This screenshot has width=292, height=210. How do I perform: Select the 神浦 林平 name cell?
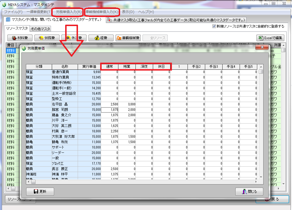point(65,174)
